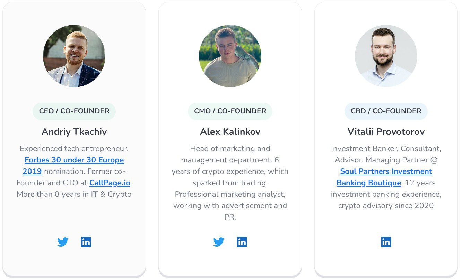Open the CallPage.io link
Screen dimensions: 462x279
point(110,183)
